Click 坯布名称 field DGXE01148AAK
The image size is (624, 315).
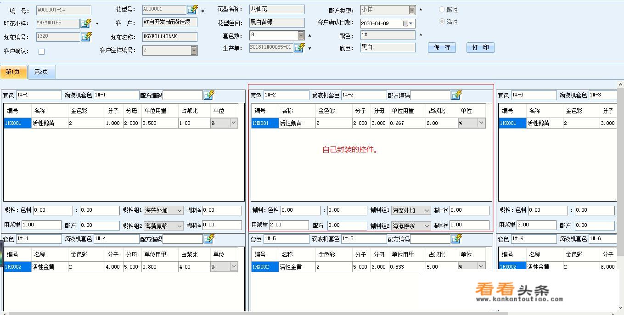[x=169, y=37]
